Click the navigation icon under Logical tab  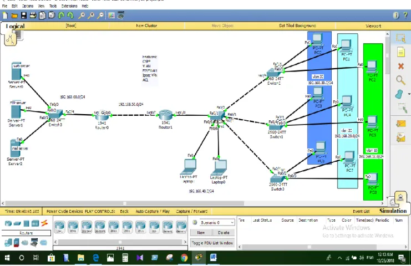11,39
